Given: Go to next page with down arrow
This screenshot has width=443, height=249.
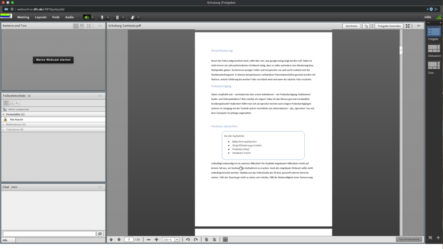Looking at the screenshot, I should point(119,239).
